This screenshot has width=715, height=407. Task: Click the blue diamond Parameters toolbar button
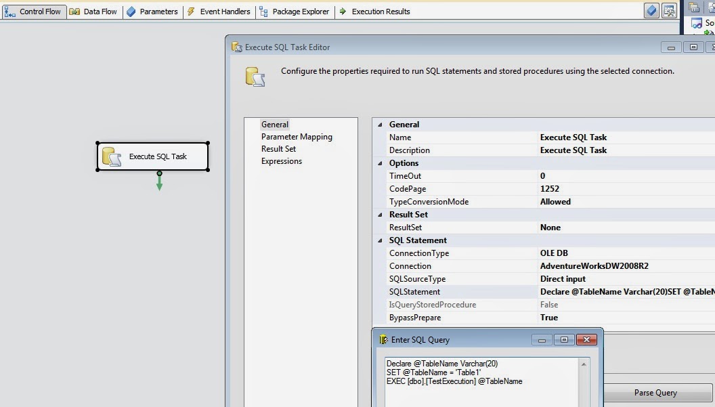pyautogui.click(x=651, y=10)
